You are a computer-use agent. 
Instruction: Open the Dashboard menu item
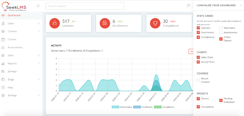click(x=21, y=15)
